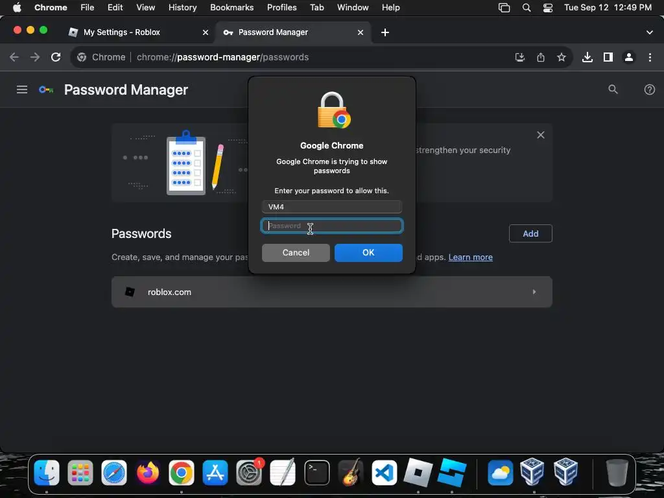Open Control Center in menu bar
The height and width of the screenshot is (498, 664).
point(547,8)
